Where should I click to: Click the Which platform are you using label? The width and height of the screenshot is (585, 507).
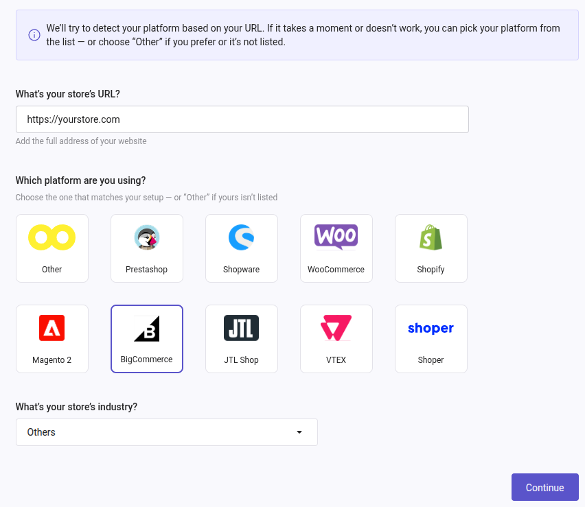click(82, 180)
